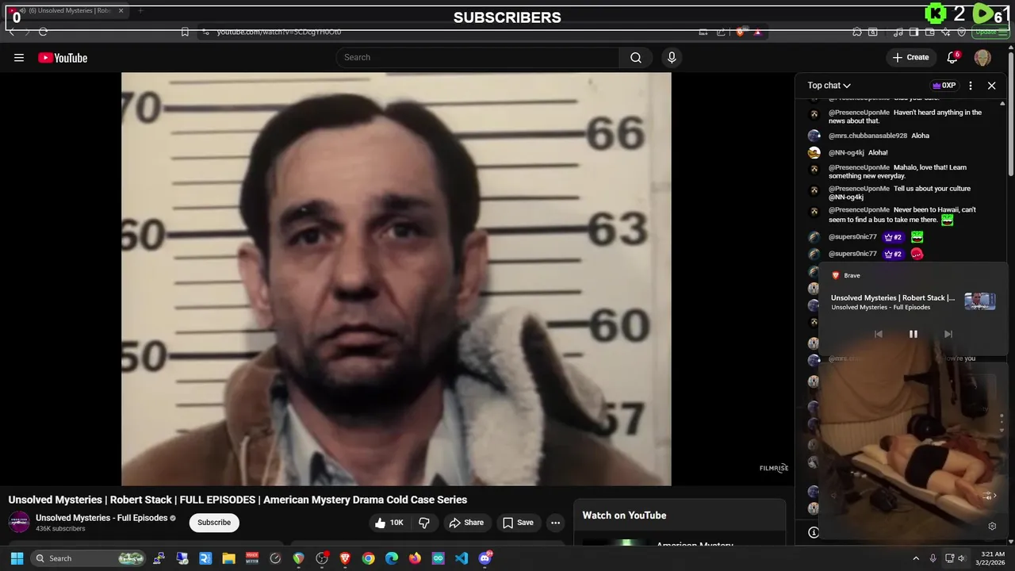This screenshot has height=571, width=1015.
Task: Go to previous track in media popup
Action: coord(878,334)
